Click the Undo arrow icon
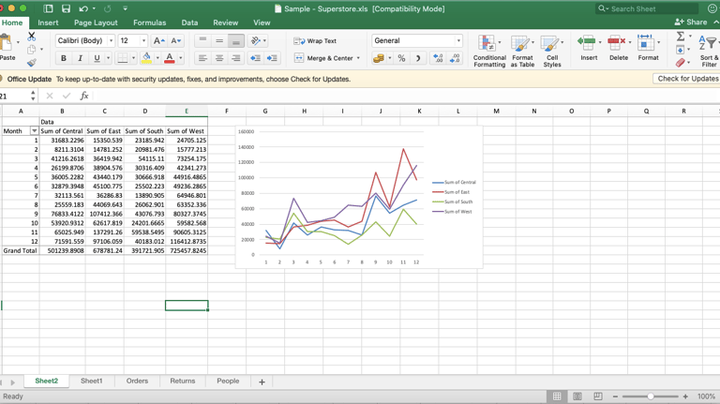The width and height of the screenshot is (720, 404). click(83, 8)
